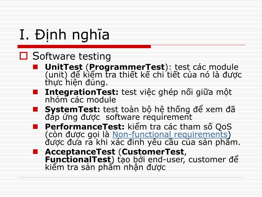
Task: Click the bold FunctionalTest word
Action: [78, 160]
